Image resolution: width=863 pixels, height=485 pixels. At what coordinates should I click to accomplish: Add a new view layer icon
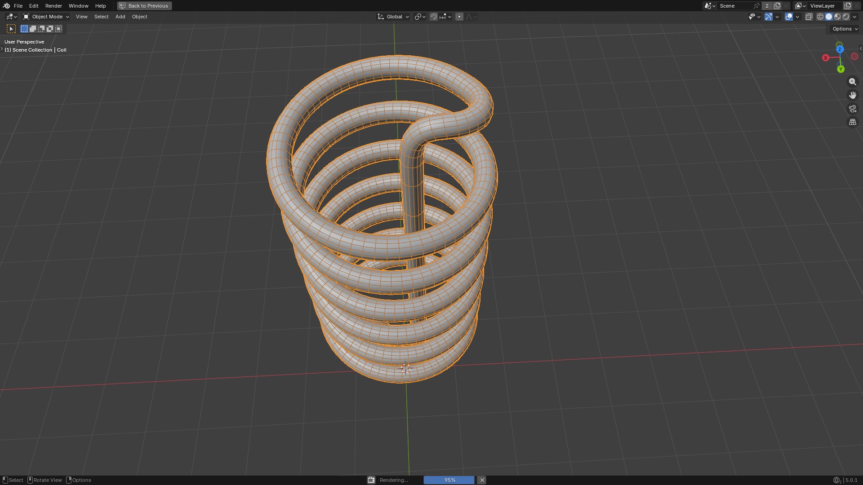click(848, 6)
